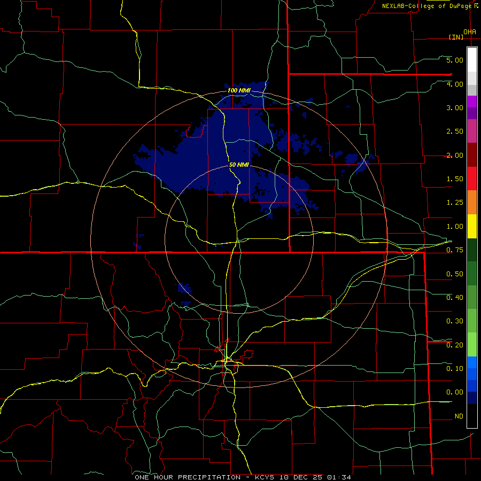Click the yellow legend swatch

point(472,227)
